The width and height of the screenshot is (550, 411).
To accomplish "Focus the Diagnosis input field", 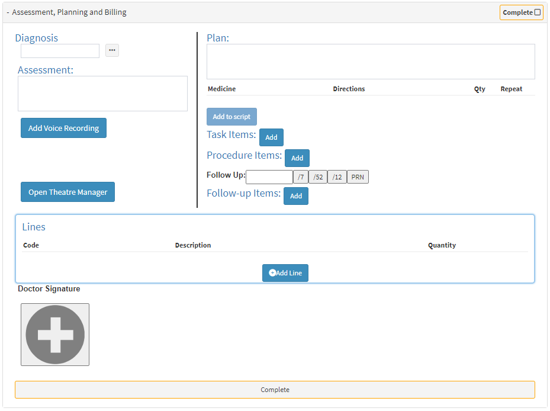I will (x=60, y=51).
